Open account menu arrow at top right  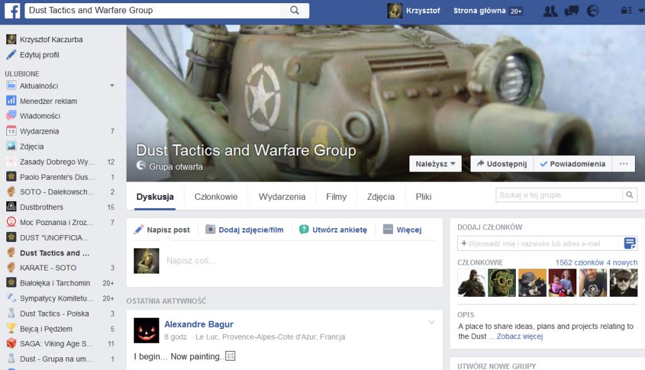pos(641,11)
